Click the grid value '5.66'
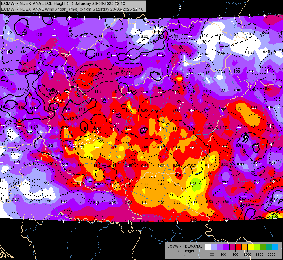 coord(145,184)
